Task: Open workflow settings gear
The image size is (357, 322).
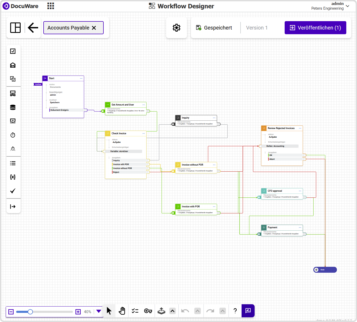Action: (x=177, y=28)
